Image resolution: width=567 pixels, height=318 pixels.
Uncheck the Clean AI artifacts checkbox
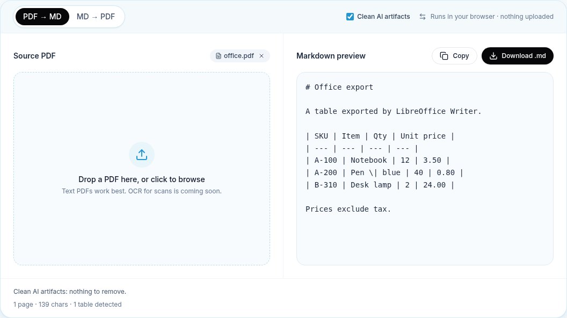[x=350, y=17]
